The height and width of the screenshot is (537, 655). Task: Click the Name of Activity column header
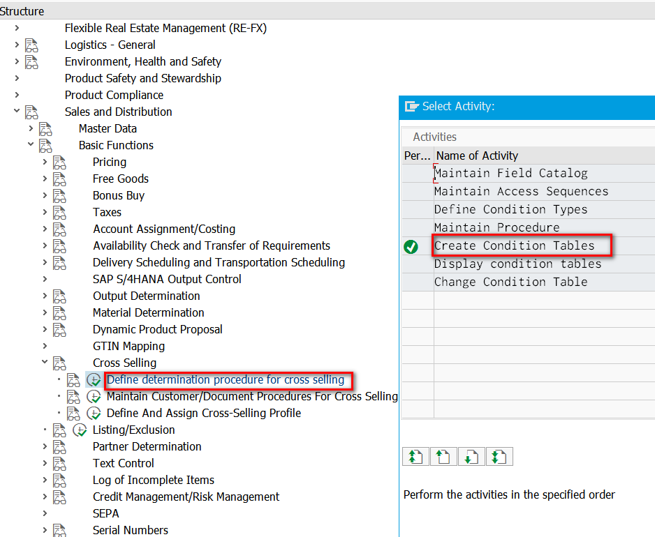477,156
